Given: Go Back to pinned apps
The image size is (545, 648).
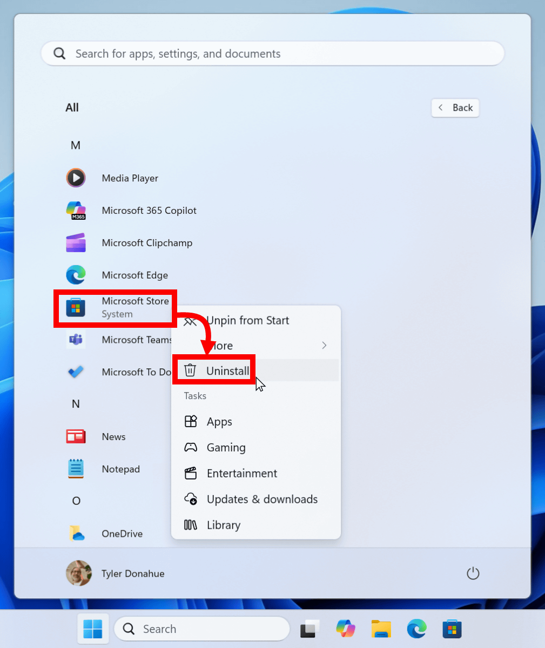Looking at the screenshot, I should pos(455,107).
